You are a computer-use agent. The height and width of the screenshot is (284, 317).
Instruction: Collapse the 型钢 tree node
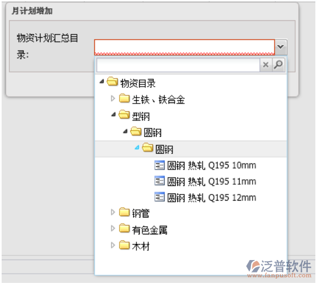pos(113,114)
